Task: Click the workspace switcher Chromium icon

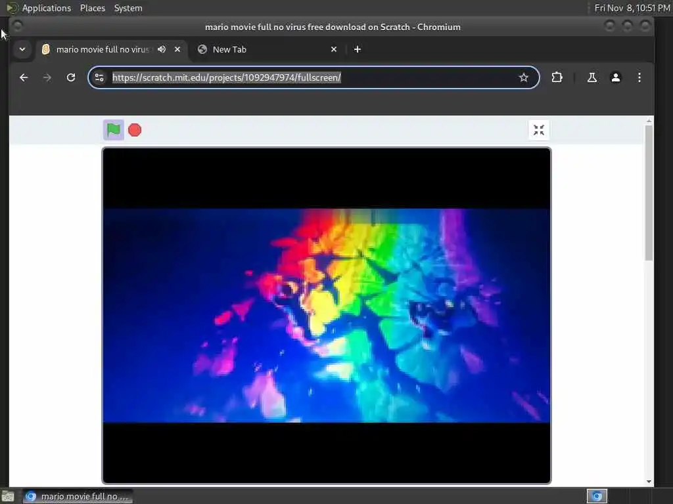Action: [x=597, y=496]
